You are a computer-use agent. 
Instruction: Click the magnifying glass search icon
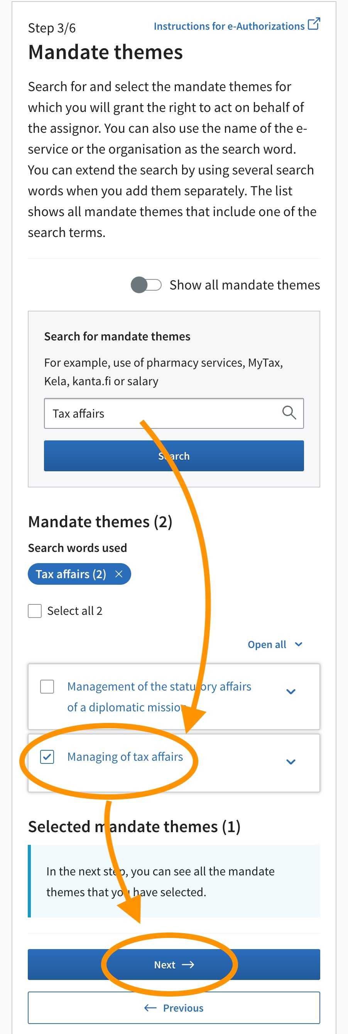click(x=289, y=413)
